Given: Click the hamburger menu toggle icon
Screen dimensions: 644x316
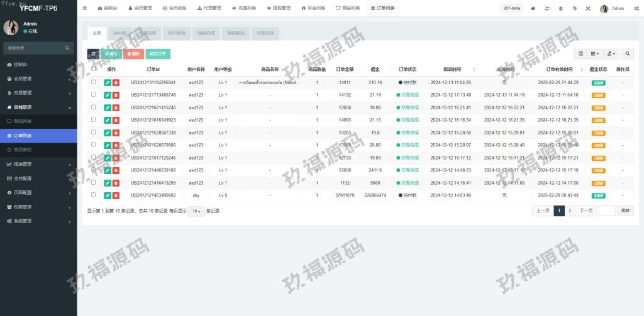Looking at the screenshot, I should coord(85,8).
